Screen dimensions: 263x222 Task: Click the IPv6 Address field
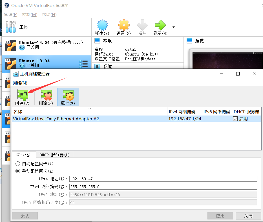[x=163, y=194]
